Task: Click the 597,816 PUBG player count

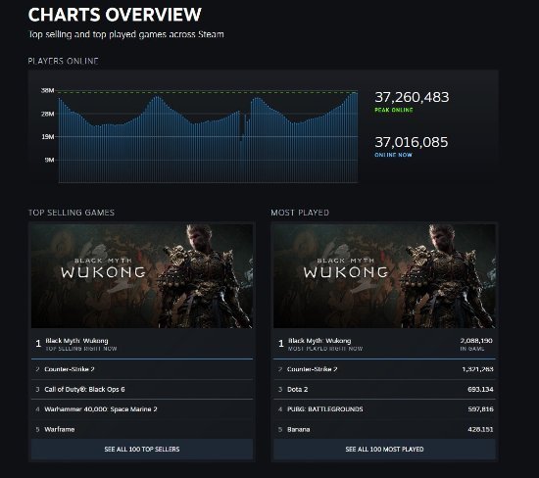Action: (480, 409)
